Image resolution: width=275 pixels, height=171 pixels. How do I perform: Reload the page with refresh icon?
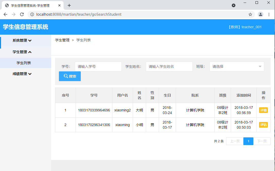(22, 14)
